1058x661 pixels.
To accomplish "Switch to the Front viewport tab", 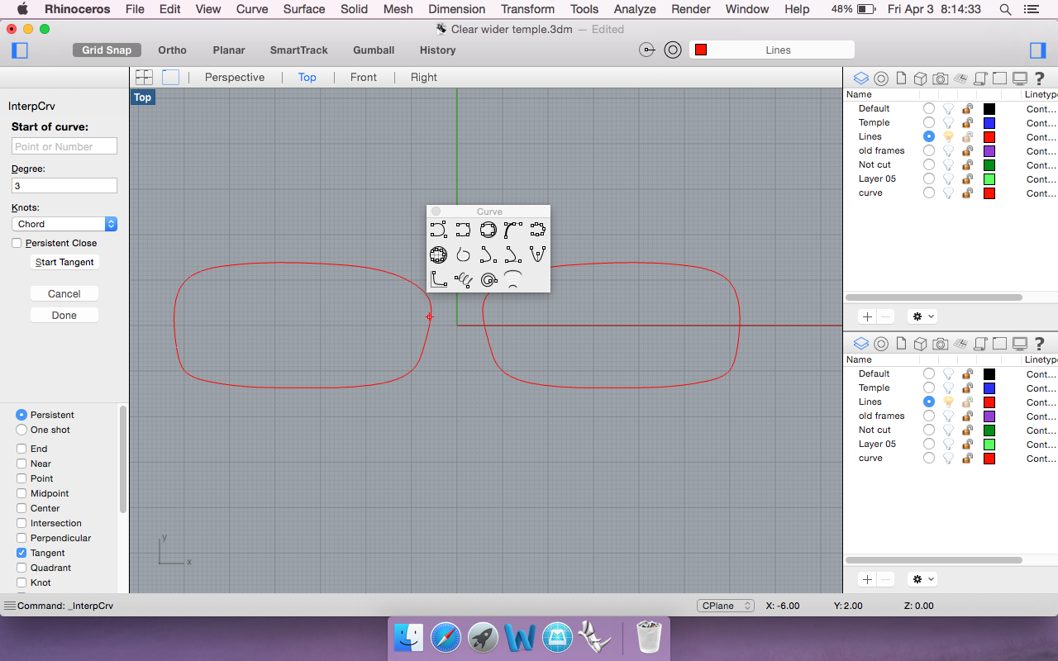I will click(x=364, y=77).
